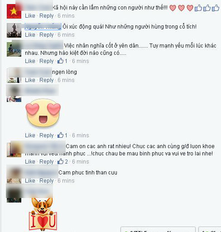Image resolution: width=221 pixels, height=232 pixels.
Task: Like the 'ngẹn lòng' comment
Action: coord(30,80)
